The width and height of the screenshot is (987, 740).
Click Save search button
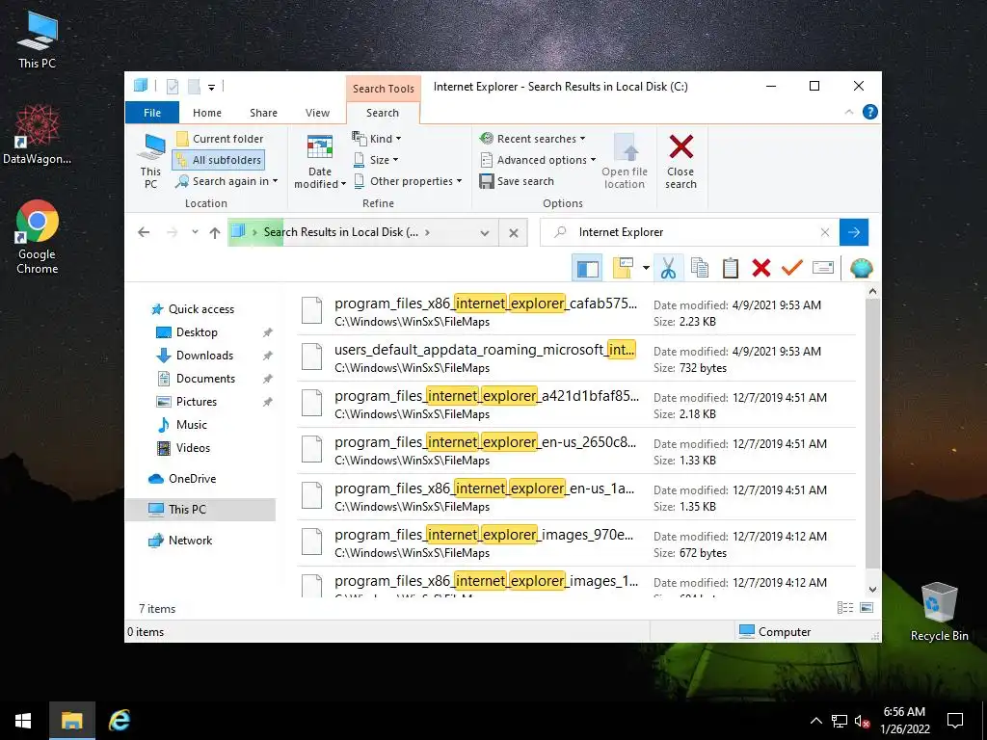pyautogui.click(x=517, y=181)
